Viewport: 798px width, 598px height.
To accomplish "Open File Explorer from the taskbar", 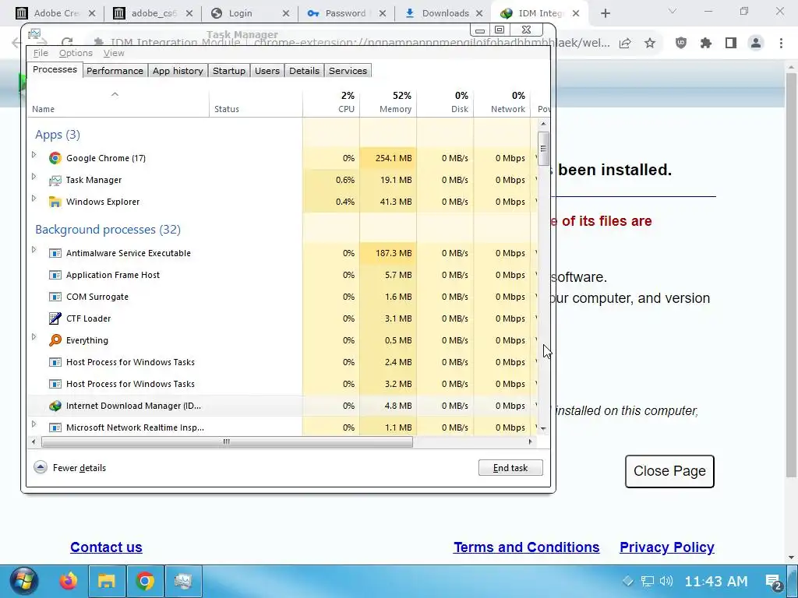I will tap(107, 581).
